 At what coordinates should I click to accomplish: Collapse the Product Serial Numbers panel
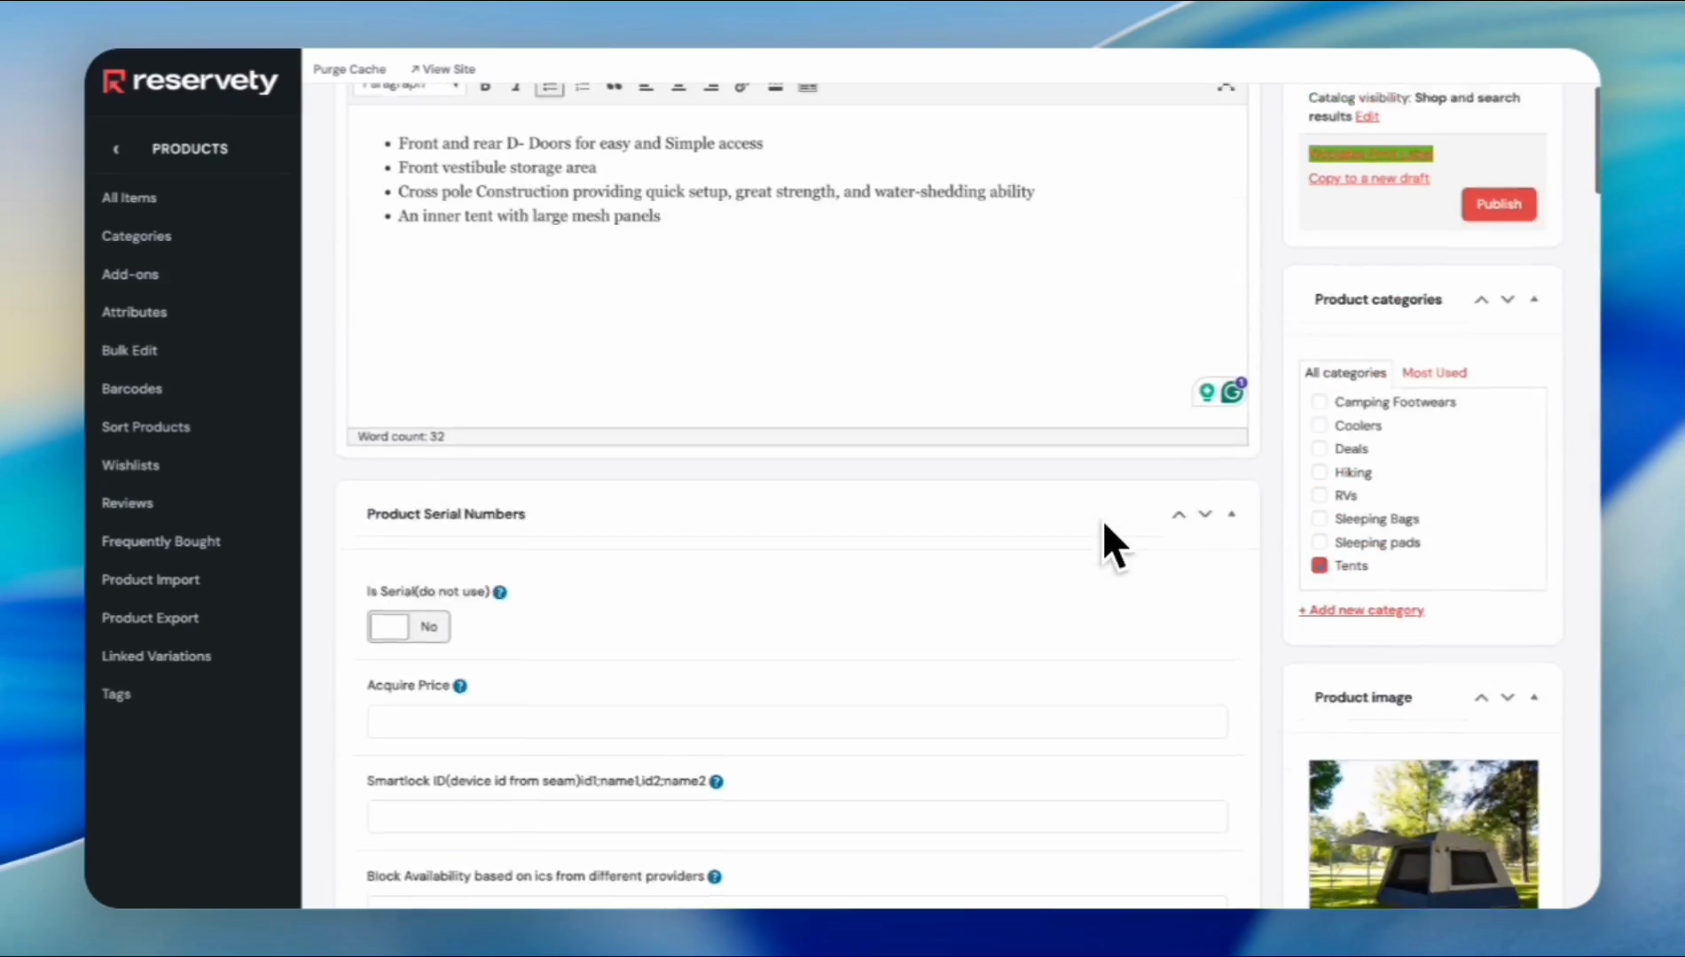(1231, 514)
